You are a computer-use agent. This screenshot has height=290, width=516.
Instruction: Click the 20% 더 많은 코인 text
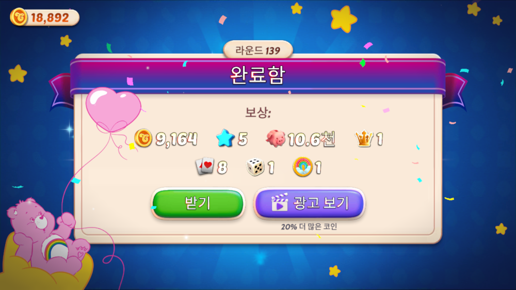coord(309,227)
